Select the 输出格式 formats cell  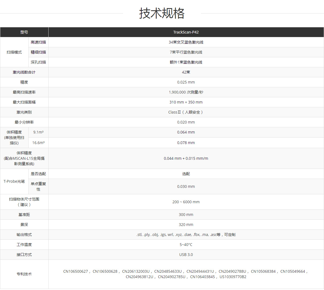tap(186, 234)
